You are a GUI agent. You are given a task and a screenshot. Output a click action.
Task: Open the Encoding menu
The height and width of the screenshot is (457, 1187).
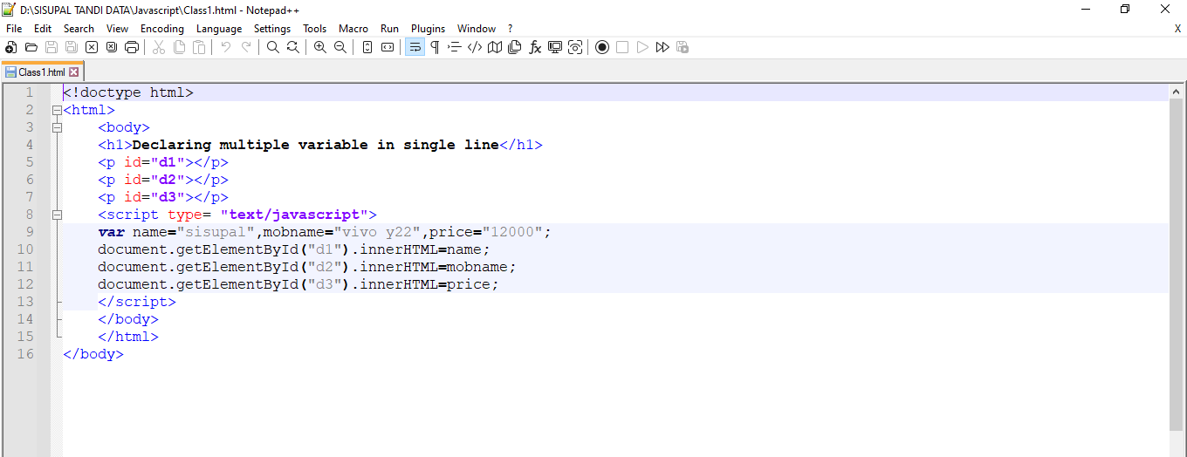pos(161,29)
